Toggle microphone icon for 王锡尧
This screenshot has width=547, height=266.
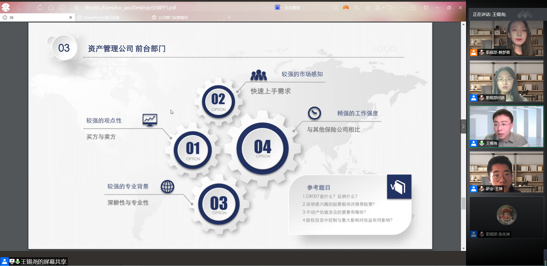[x=481, y=143]
